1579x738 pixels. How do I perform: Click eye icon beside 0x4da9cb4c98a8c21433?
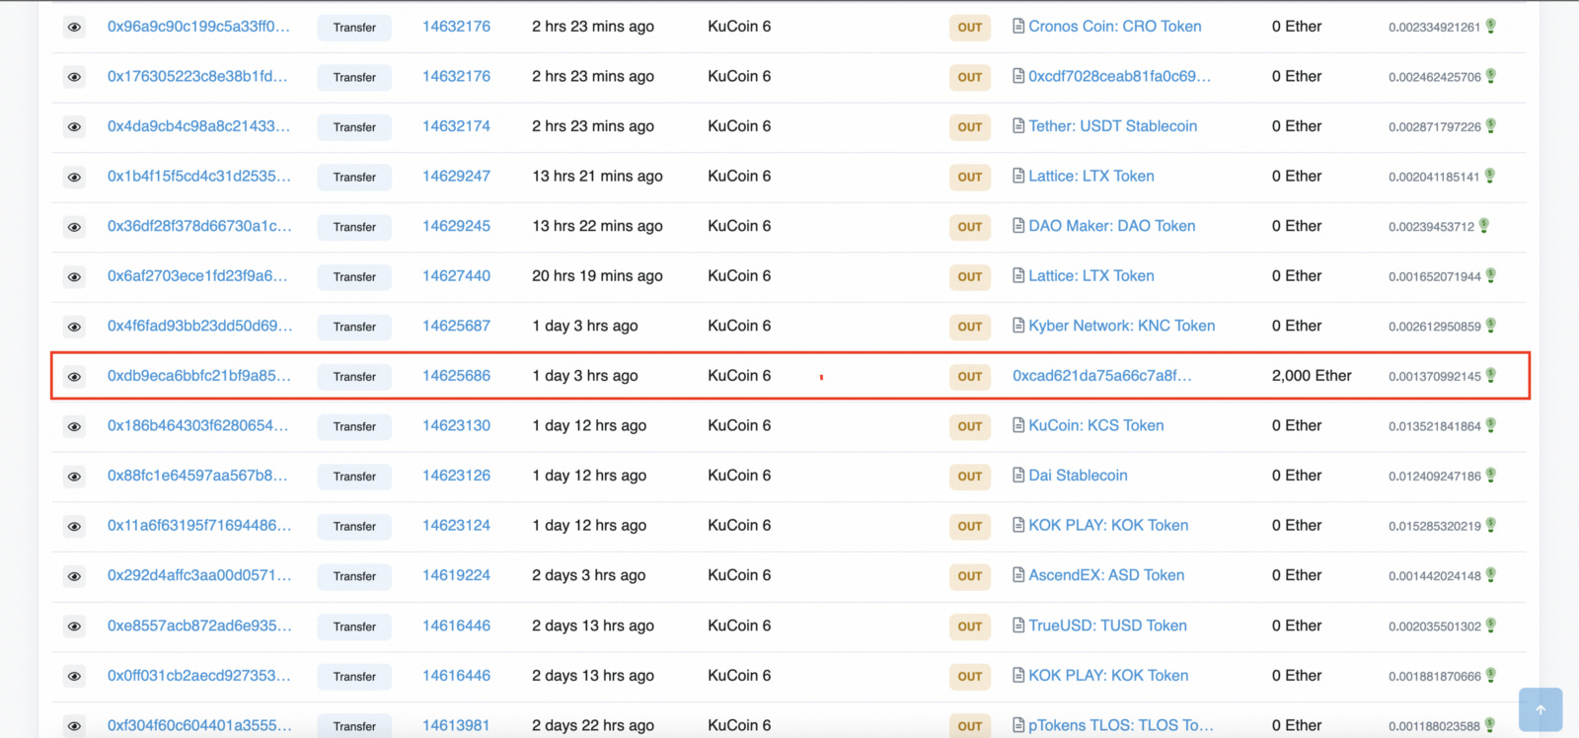click(x=74, y=127)
